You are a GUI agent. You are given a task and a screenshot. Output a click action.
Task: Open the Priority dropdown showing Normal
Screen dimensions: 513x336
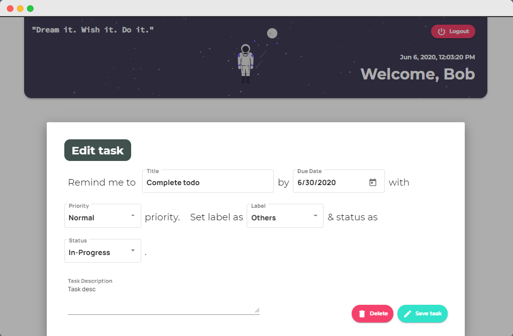(x=102, y=216)
